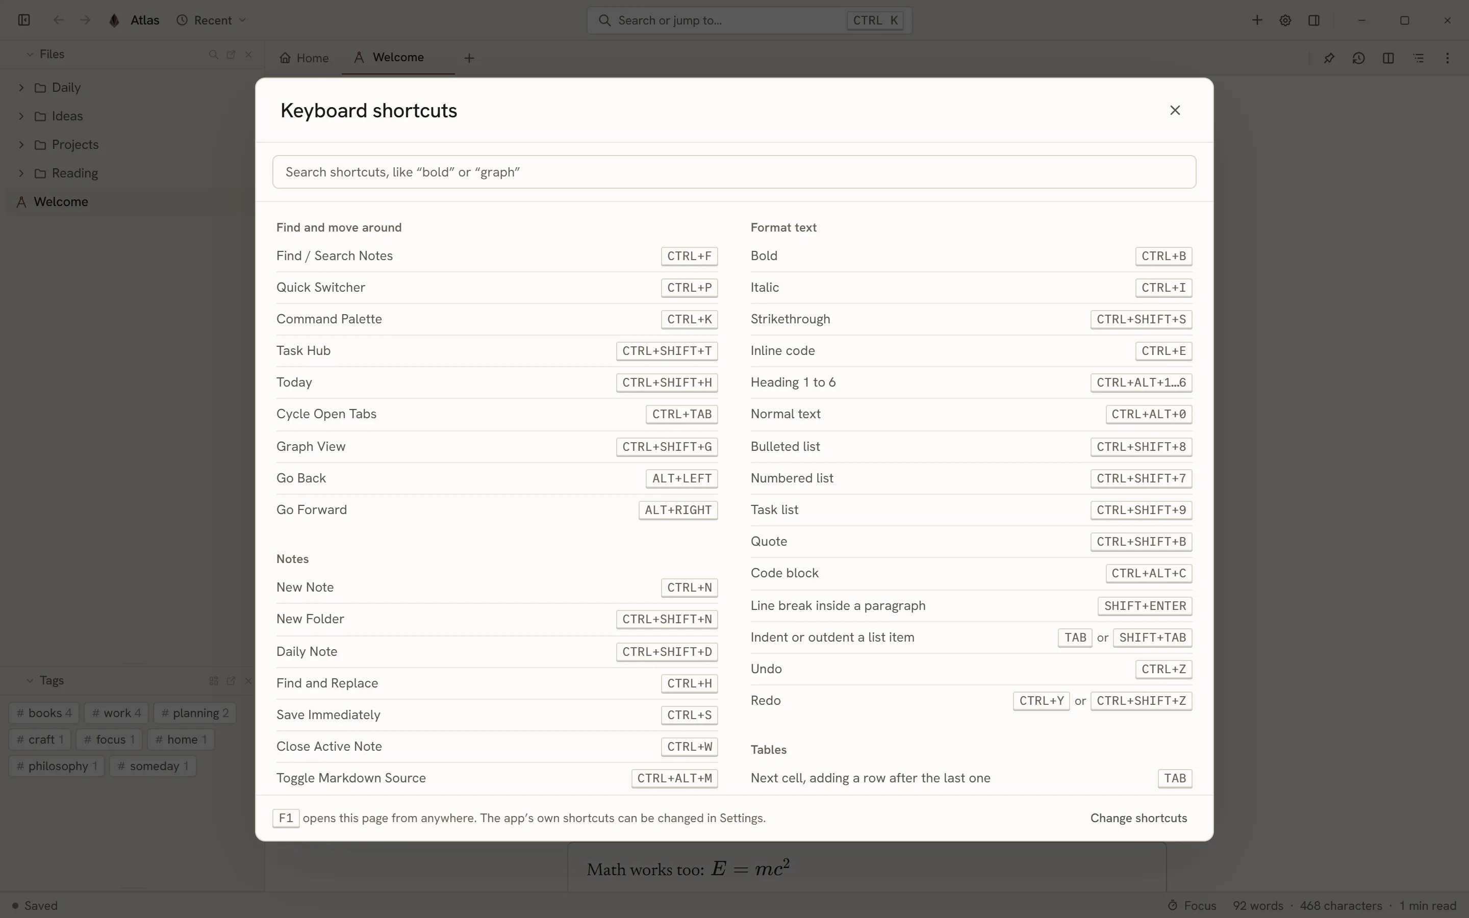The height and width of the screenshot is (918, 1469).
Task: Add a new tab with plus button
Action: (469, 58)
